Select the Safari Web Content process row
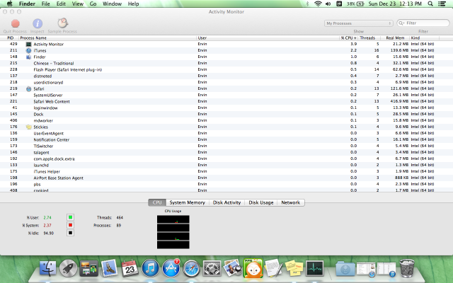This screenshot has width=453, height=283. click(x=226, y=101)
